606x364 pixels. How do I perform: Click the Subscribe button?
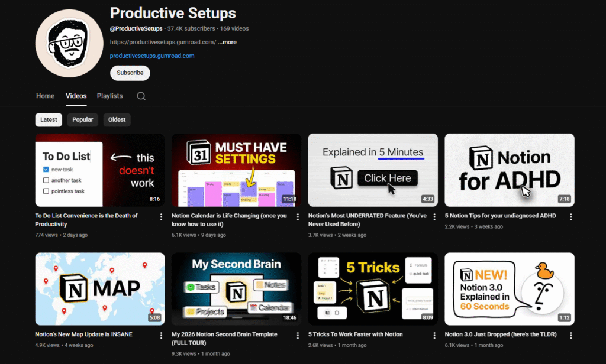[x=130, y=73]
